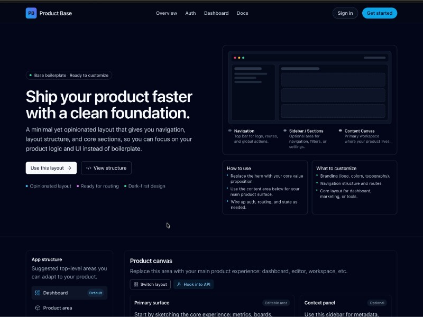Screen dimensions: 423x317
Task: Click the Optional tag on Context panel
Action: pyautogui.click(x=377, y=303)
